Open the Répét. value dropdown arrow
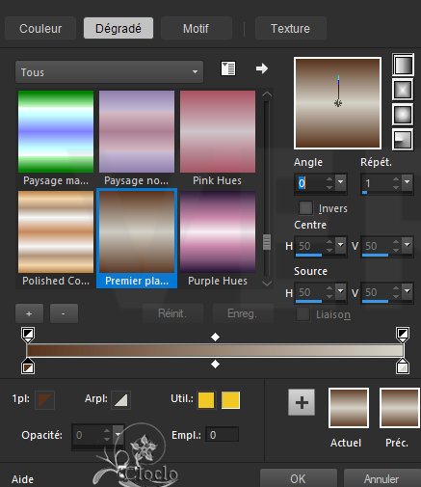Screen dimensions: 421x487 [x=408, y=182]
